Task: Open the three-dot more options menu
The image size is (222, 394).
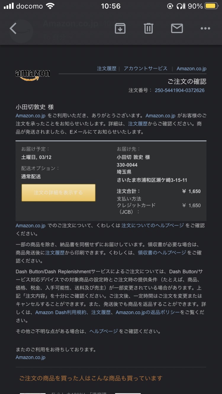Action: (205, 28)
